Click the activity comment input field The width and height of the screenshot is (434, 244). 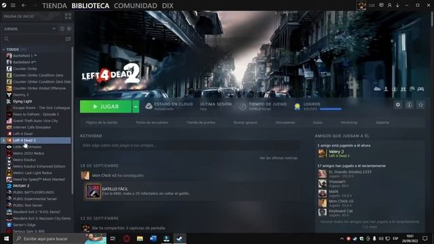190,145
